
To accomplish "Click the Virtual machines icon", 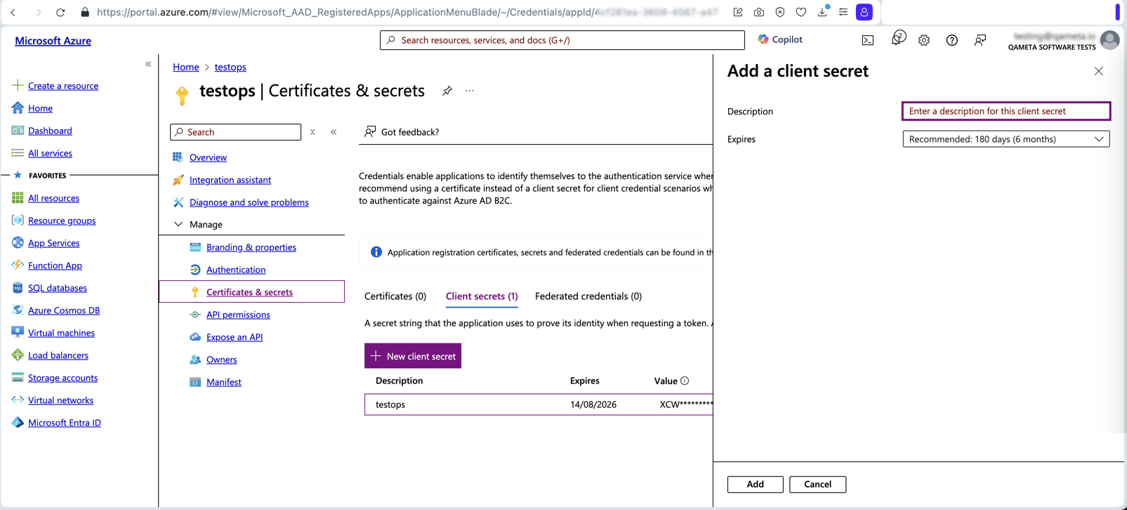I will pos(18,333).
